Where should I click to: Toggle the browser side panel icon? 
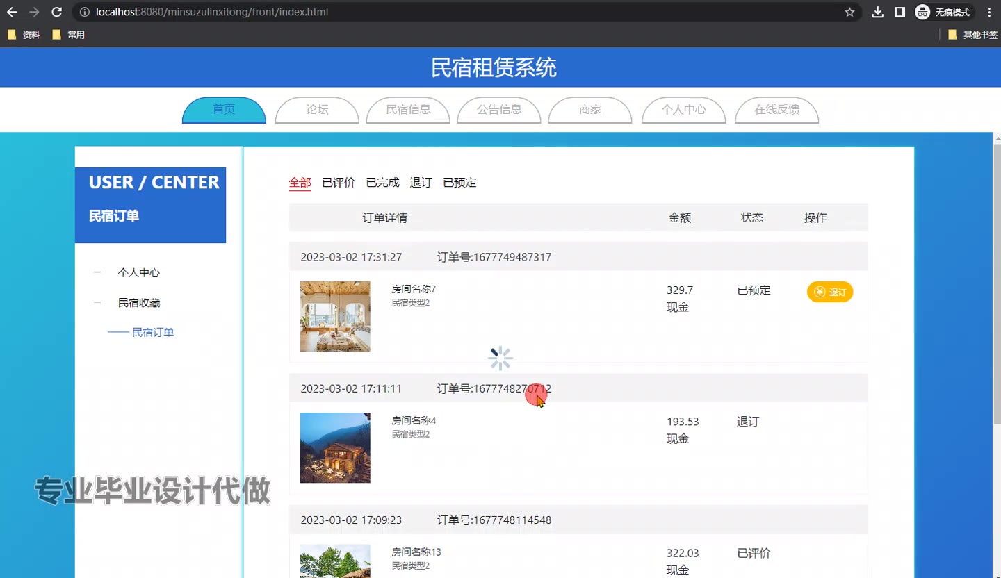(x=900, y=12)
